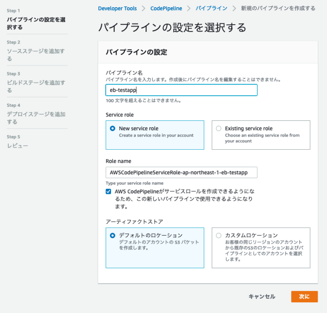Screen dimensions: 327x313
Task: Click the パイプラインの設定 panel header
Action: coord(136,52)
